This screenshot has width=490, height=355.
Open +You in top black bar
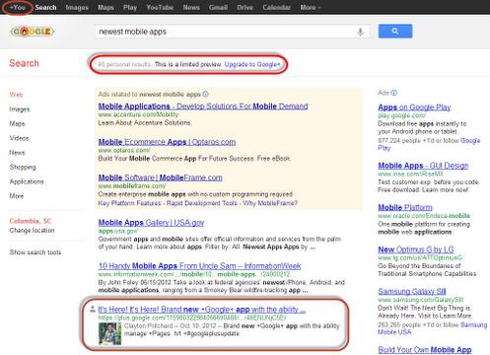coord(18,7)
